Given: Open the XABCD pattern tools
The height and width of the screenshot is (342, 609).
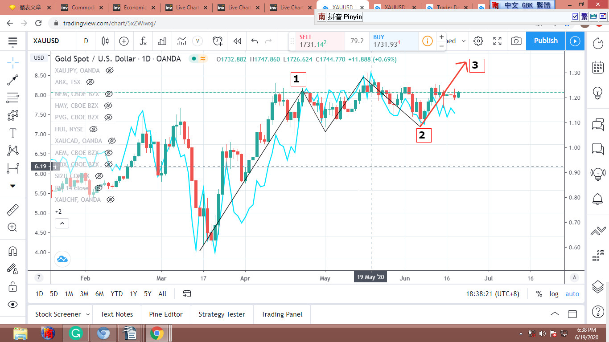Looking at the screenshot, I should click(x=12, y=151).
